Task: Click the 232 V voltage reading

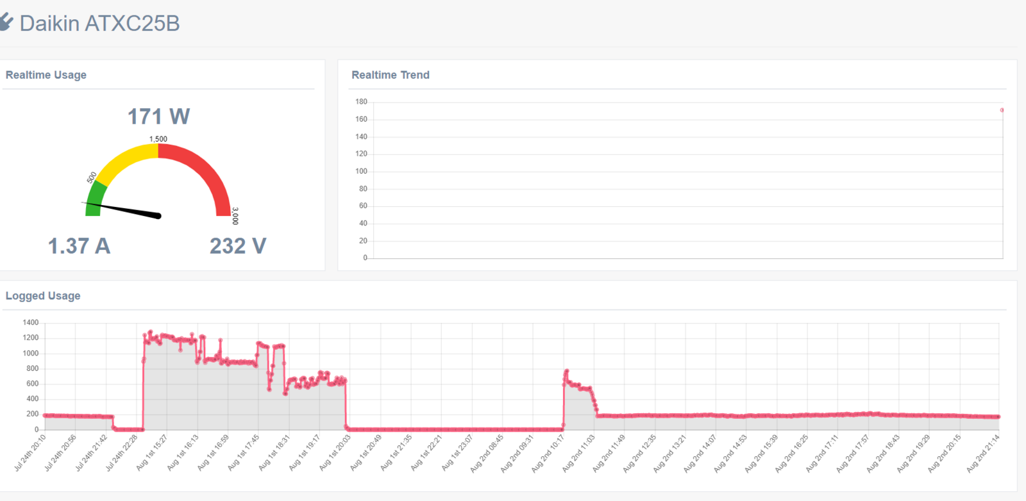Action: point(238,246)
